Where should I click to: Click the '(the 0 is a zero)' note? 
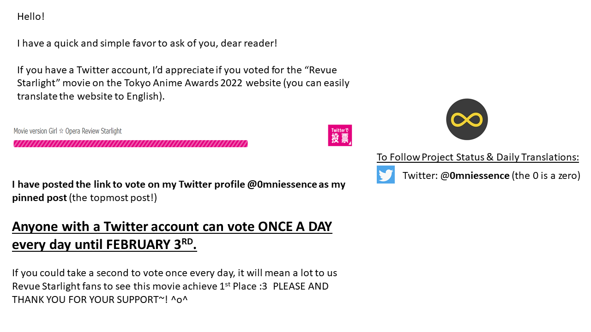click(546, 176)
